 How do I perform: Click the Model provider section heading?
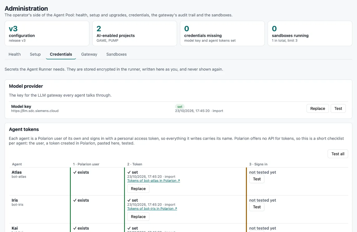coord(26,86)
